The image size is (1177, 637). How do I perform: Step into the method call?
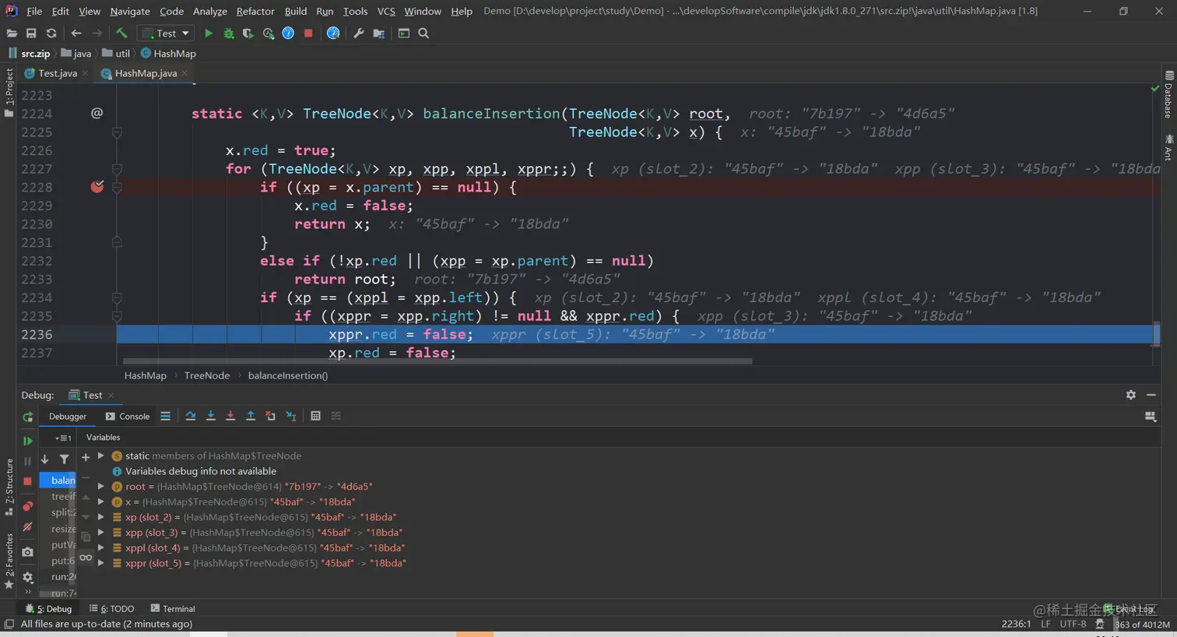tap(211, 416)
